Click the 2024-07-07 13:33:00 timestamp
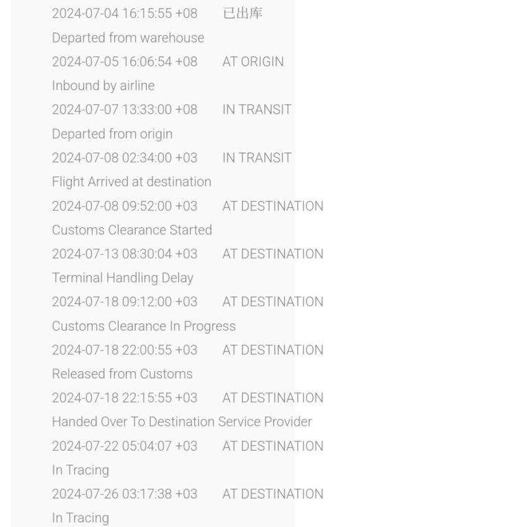 [x=124, y=110]
